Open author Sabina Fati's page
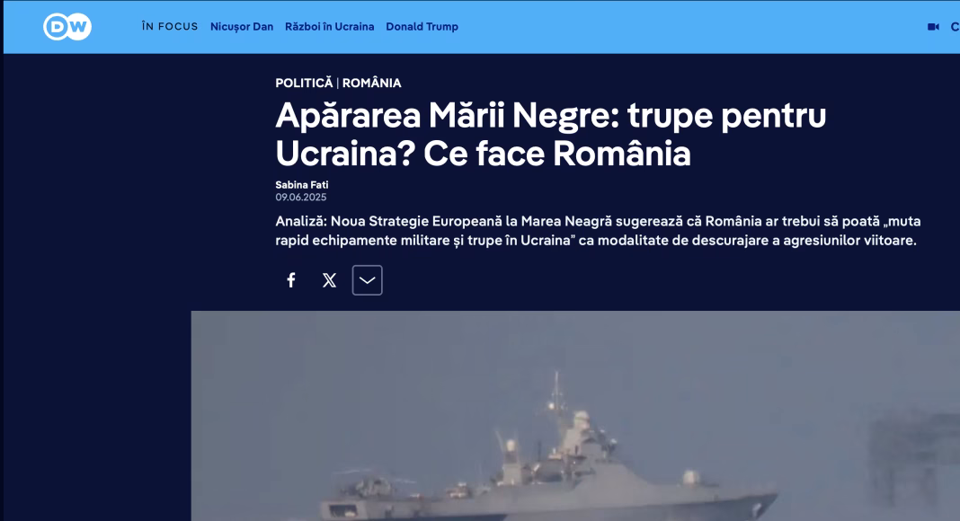 coord(302,185)
